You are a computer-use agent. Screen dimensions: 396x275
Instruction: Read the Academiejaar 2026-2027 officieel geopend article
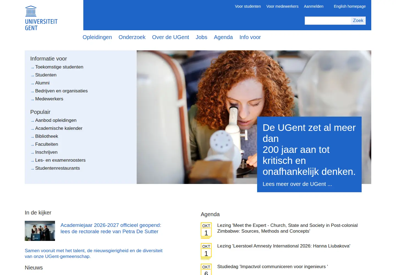point(111,228)
